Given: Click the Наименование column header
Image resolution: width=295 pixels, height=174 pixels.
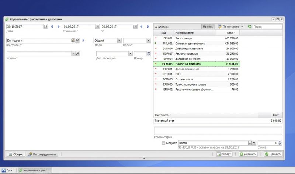Looking at the screenshot, I should click(x=195, y=33).
